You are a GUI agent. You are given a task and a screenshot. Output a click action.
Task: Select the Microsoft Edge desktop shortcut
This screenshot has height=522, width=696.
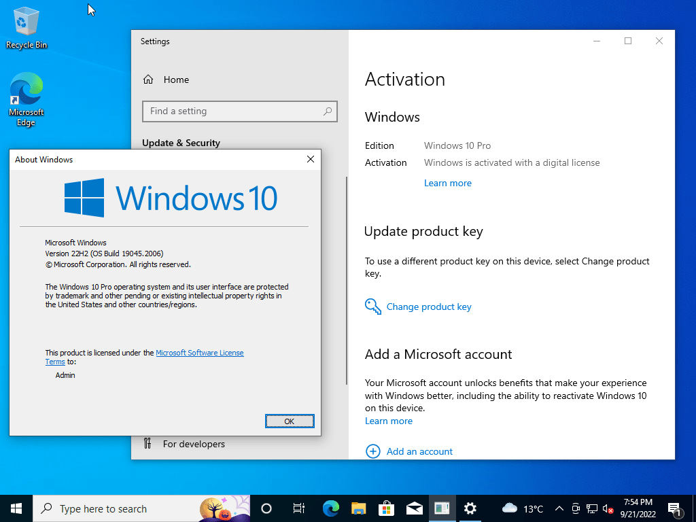(x=27, y=99)
